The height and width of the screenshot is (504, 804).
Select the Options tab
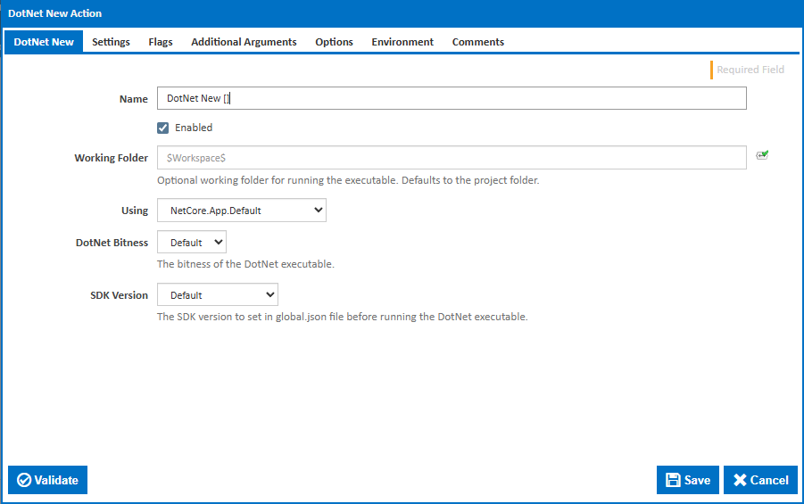(x=334, y=42)
